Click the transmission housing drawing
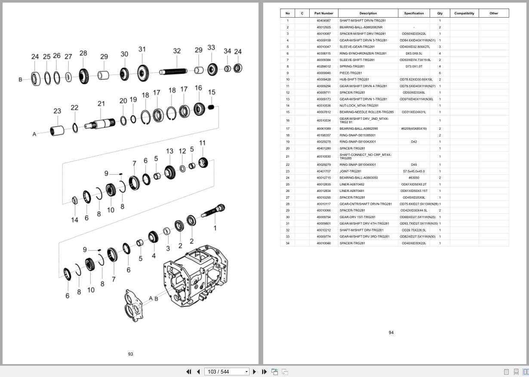This screenshot has width=529, height=377. [x=196, y=277]
